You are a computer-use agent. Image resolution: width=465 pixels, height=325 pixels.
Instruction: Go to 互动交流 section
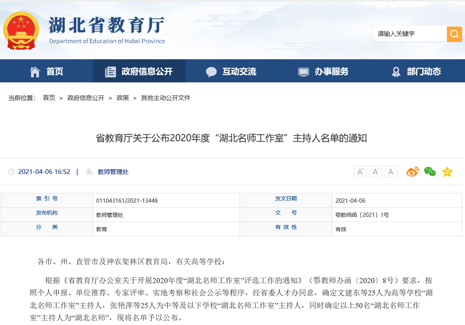click(231, 71)
